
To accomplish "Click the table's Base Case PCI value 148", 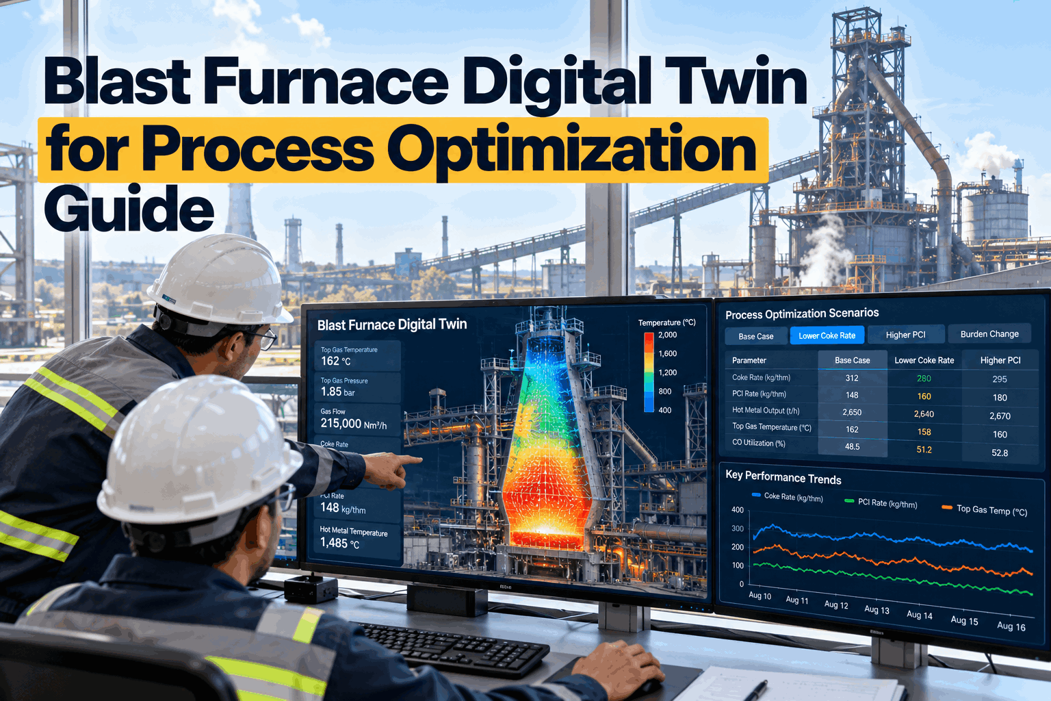I will [852, 395].
